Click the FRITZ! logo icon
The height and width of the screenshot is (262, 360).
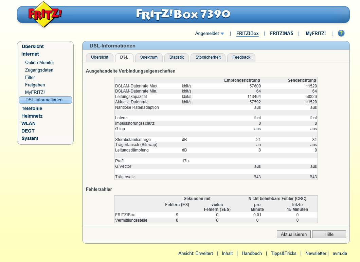tap(45, 14)
